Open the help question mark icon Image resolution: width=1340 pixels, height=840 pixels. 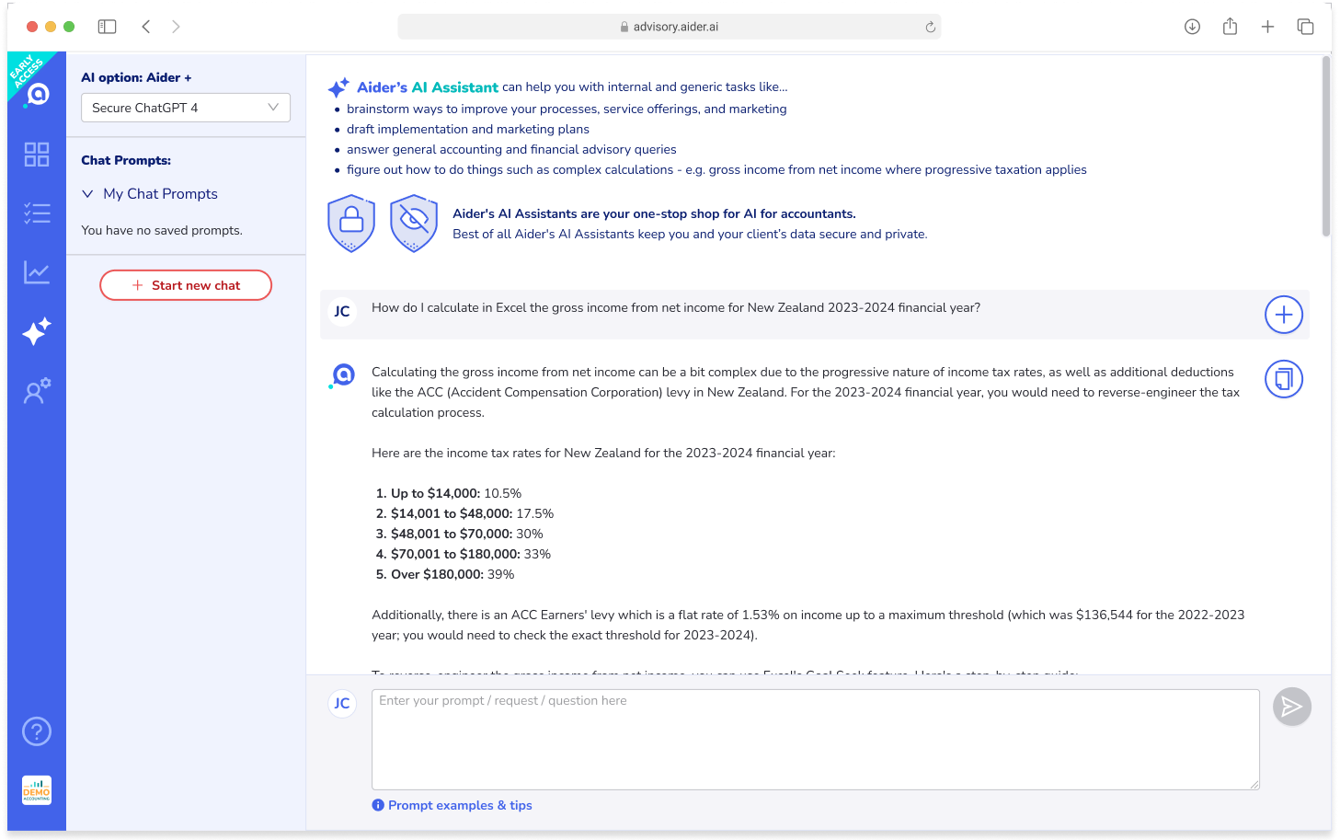[37, 731]
